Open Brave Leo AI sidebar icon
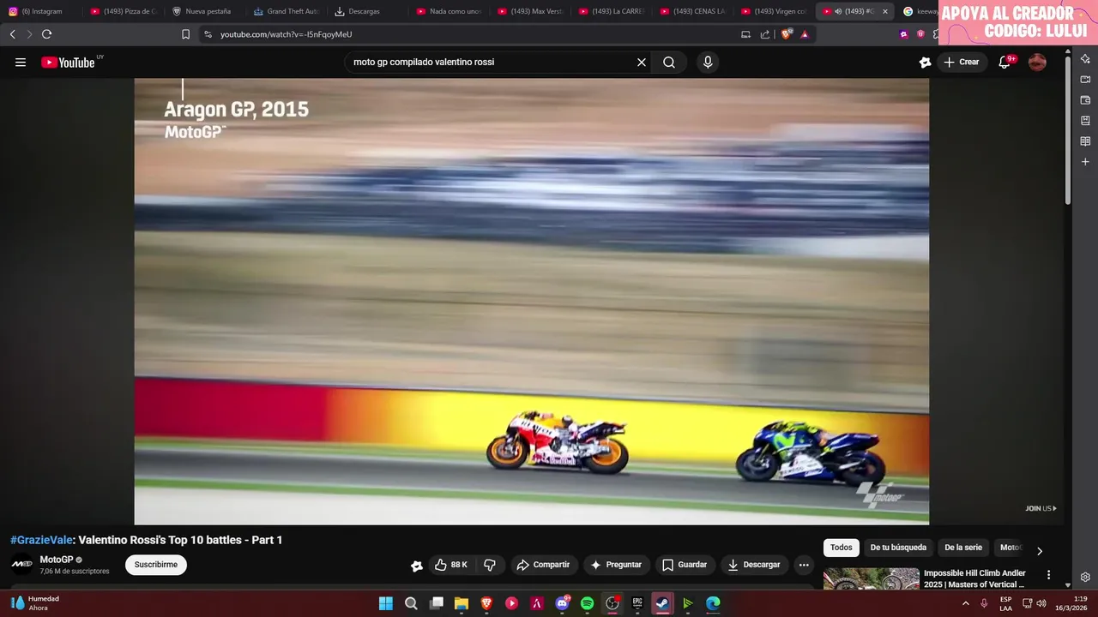 (x=1085, y=58)
